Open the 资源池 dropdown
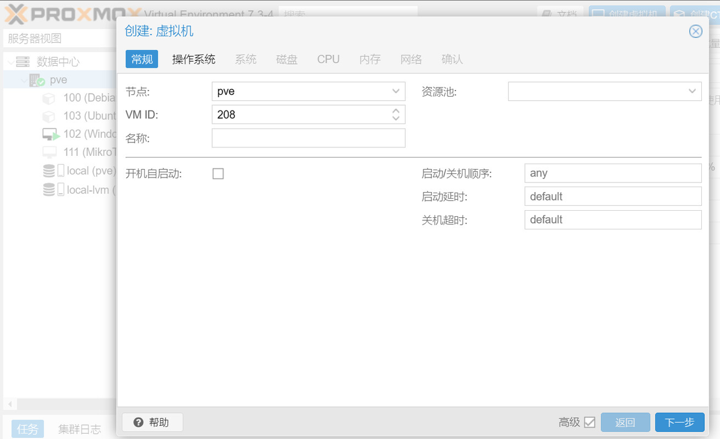Viewport: 720px width, 439px height. coord(692,91)
